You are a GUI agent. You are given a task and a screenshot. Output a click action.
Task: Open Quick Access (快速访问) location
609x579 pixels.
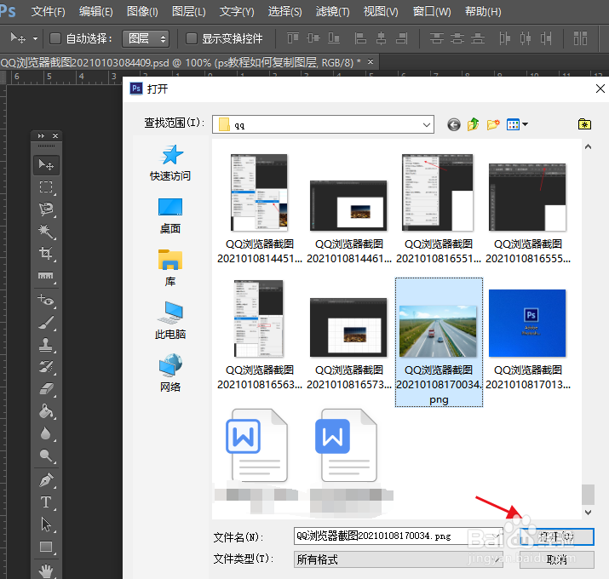point(170,163)
